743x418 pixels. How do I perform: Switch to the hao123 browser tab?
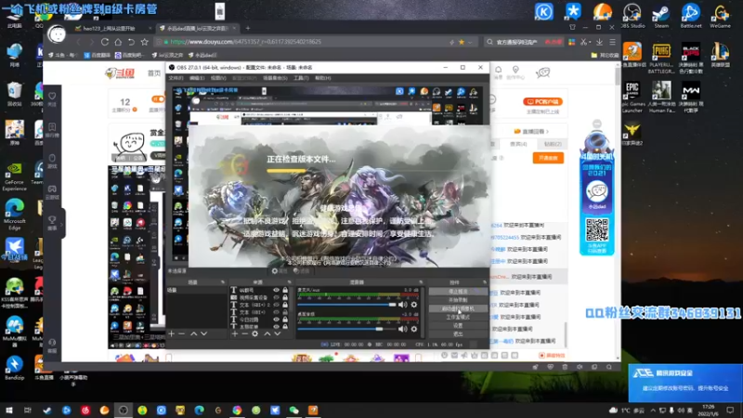click(111, 29)
